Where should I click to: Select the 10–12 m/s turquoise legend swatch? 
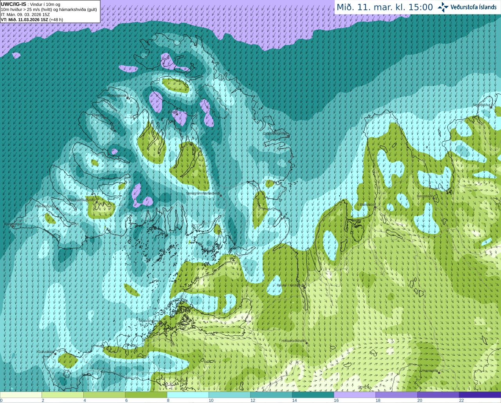click(x=229, y=395)
